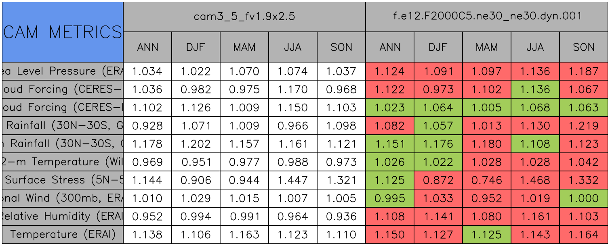The height and width of the screenshot is (246, 610).
Task: Click DJF header under cam3_5_fv1.9x2.5
Action: pos(196,47)
